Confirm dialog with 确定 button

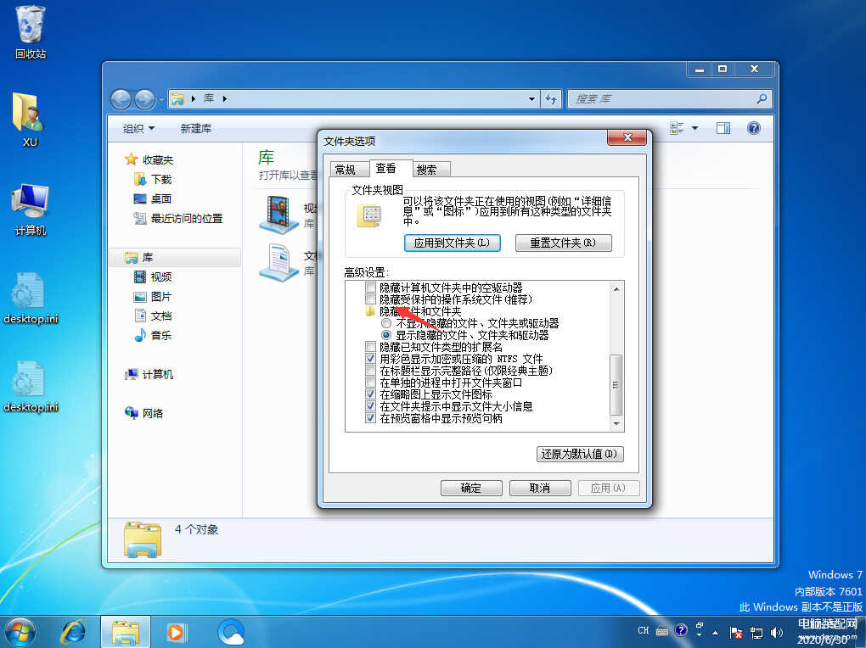[471, 488]
